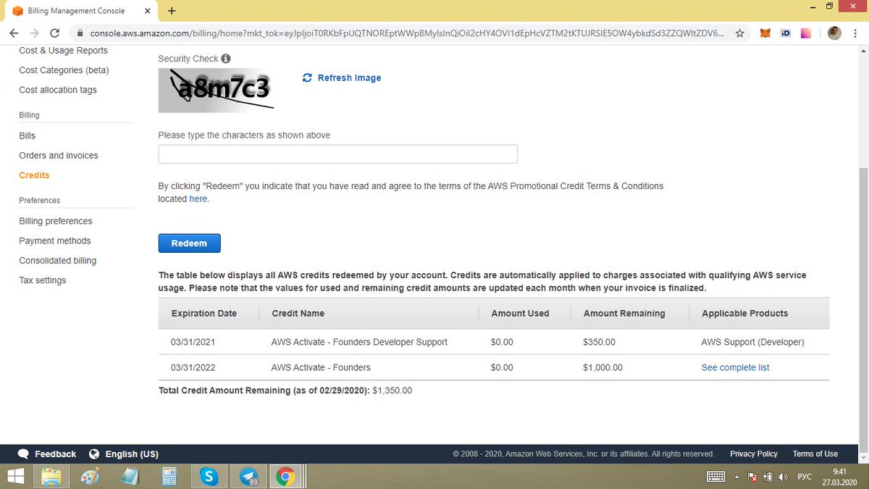The height and width of the screenshot is (489, 869).
Task: Click the Chrome icon in the taskbar
Action: [285, 477]
